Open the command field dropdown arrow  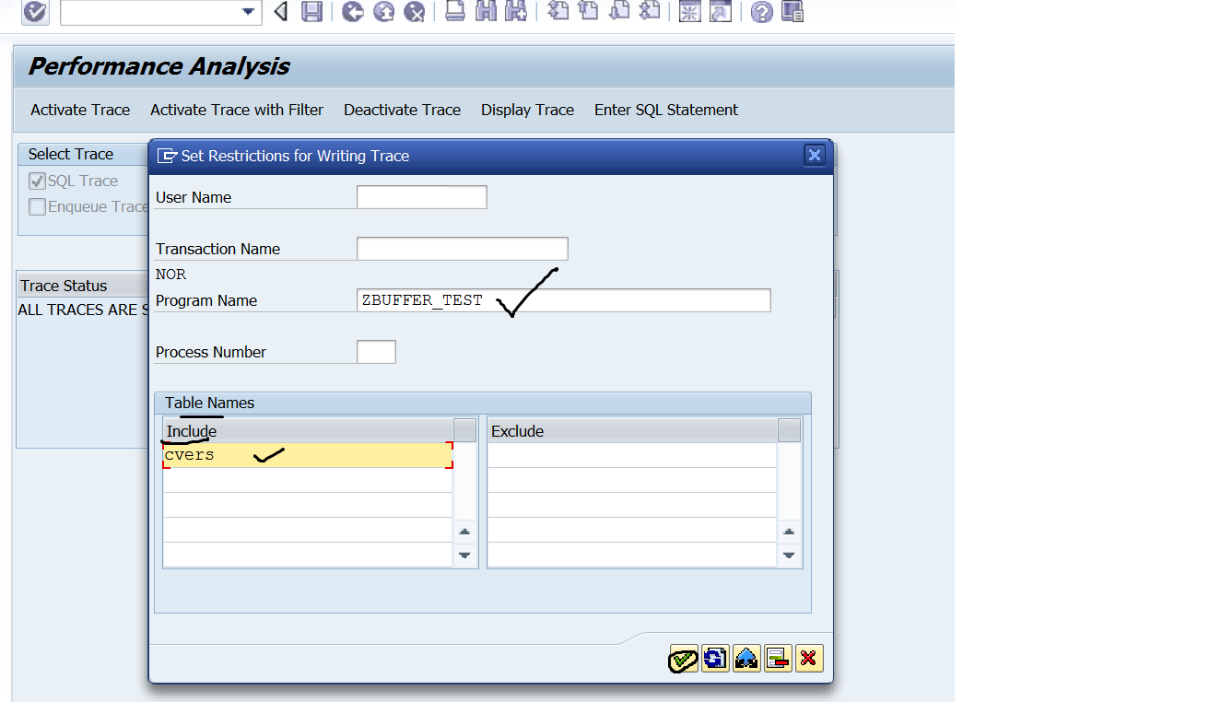(247, 12)
